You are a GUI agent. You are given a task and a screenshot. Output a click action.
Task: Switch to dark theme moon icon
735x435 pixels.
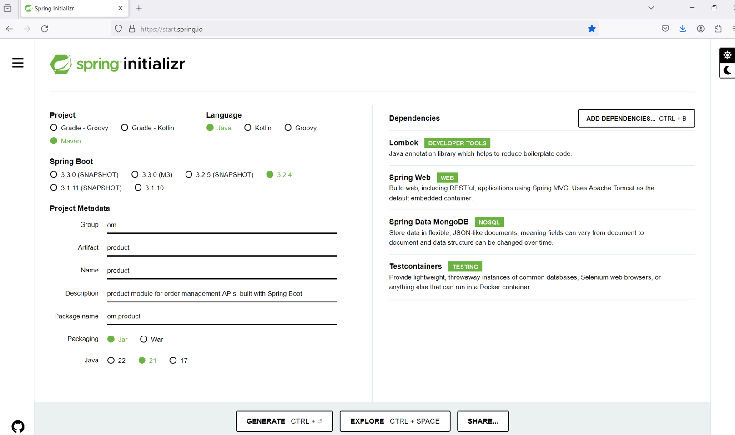tap(727, 70)
